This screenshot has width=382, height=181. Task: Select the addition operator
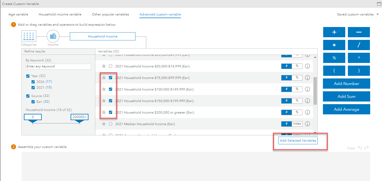click(x=334, y=32)
